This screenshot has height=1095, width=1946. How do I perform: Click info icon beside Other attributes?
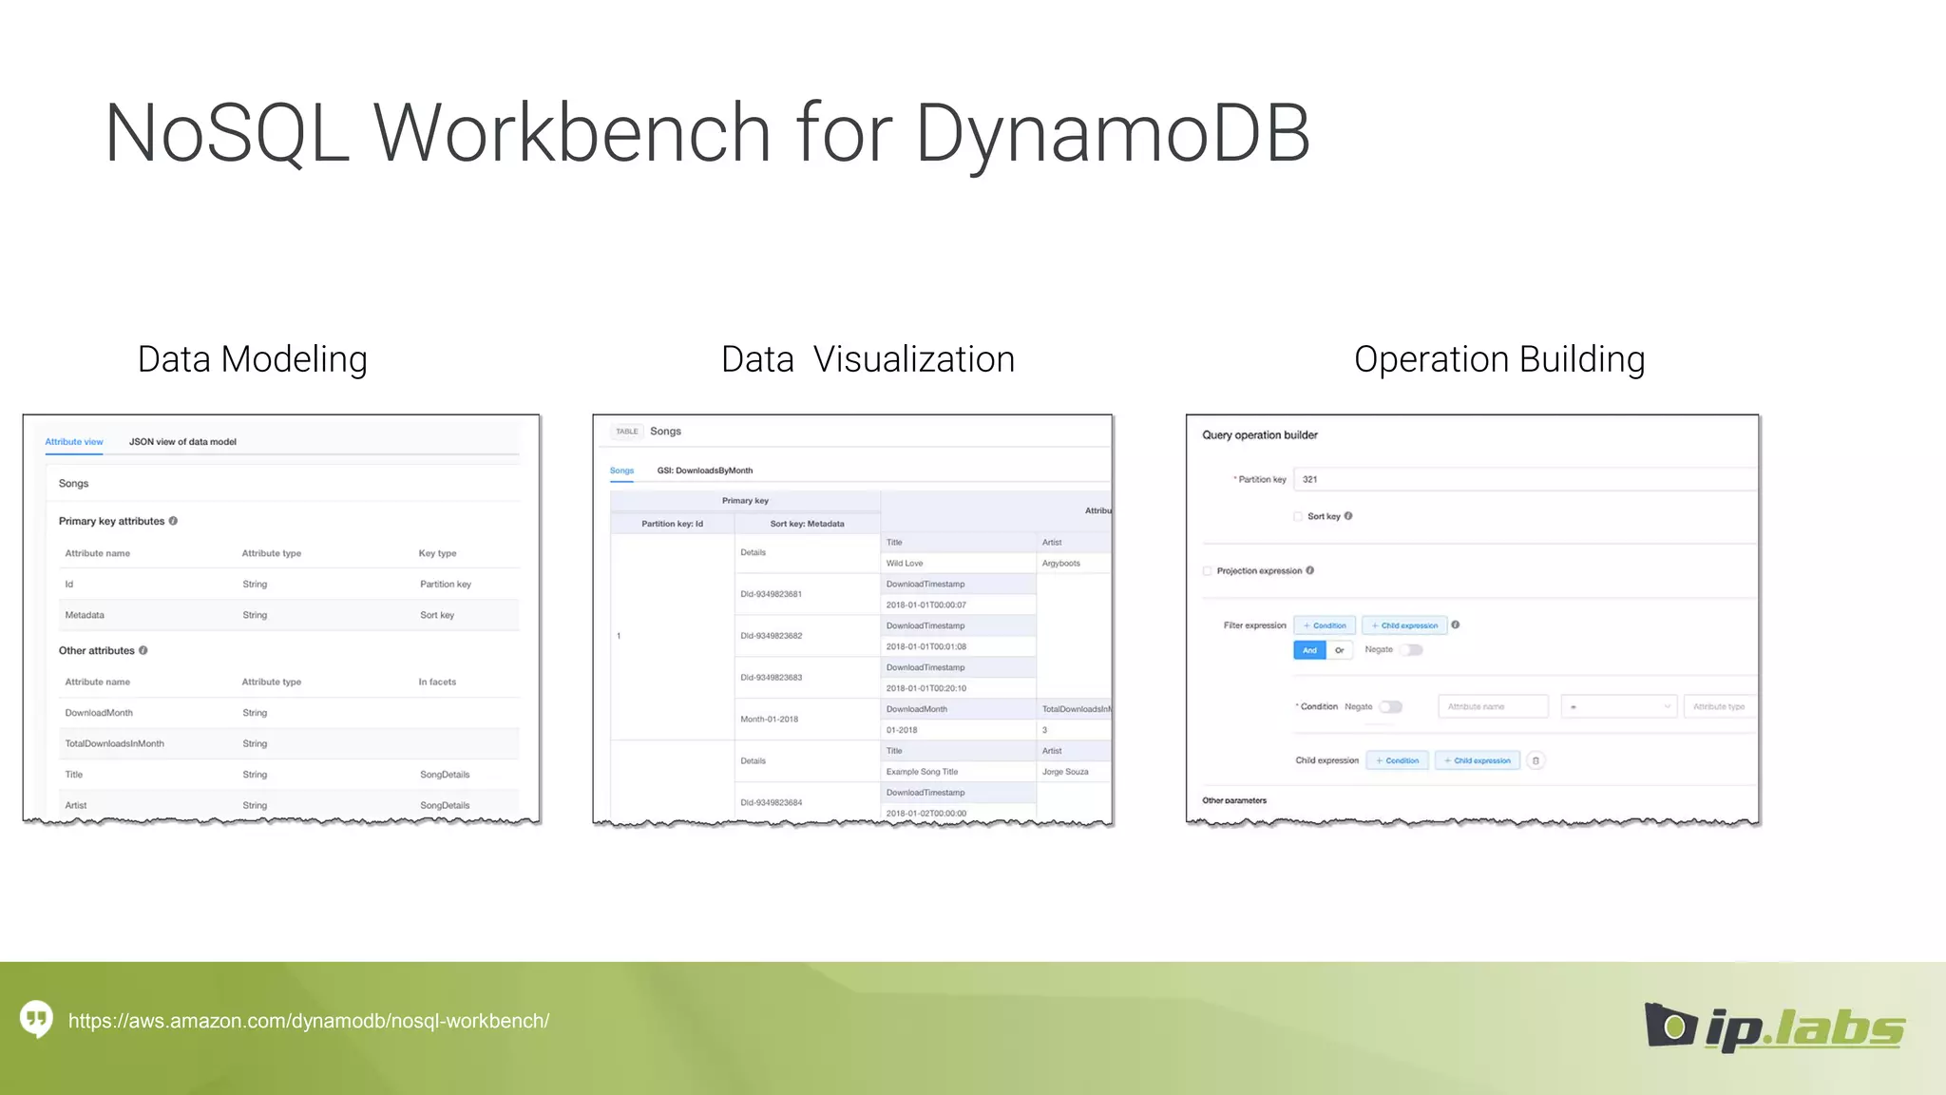click(143, 650)
